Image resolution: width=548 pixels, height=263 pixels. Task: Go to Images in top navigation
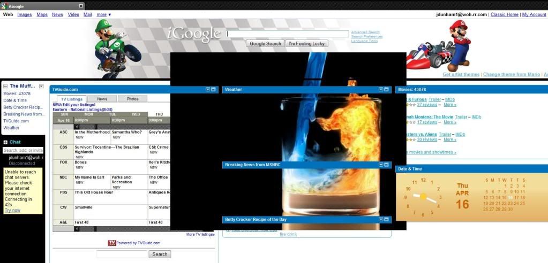point(25,14)
